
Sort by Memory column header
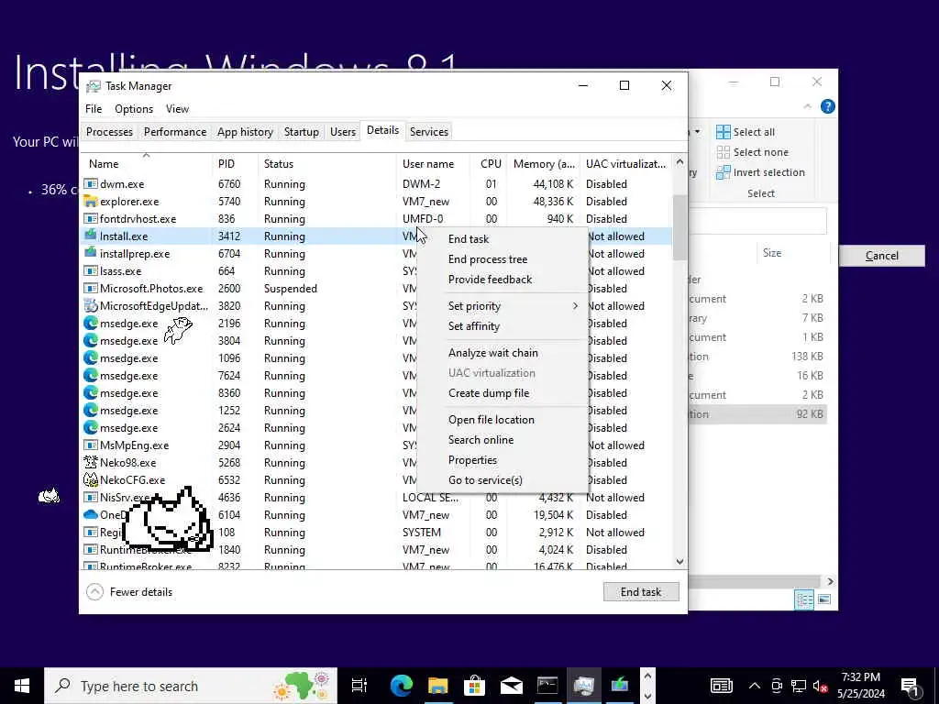[544, 163]
